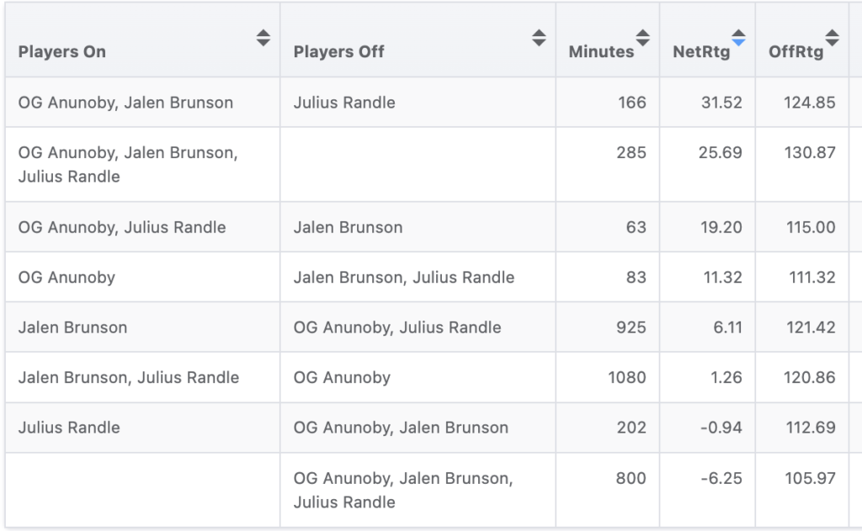This screenshot has width=862, height=531.
Task: Click the Minutes column header text
Action: pyautogui.click(x=601, y=51)
